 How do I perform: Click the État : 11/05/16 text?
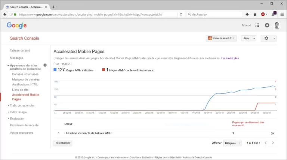pos(63,64)
